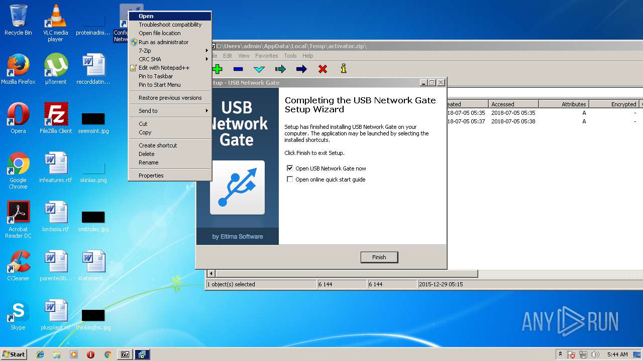Viewport: 643px width, 361px height.
Task: Click 7-Zip Test checkmark icon
Action: [x=259, y=69]
